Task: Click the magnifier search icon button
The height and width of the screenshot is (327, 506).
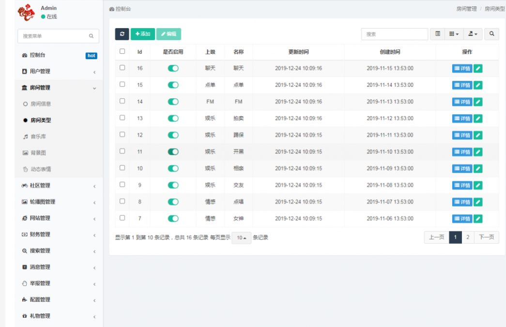Action: coord(491,34)
